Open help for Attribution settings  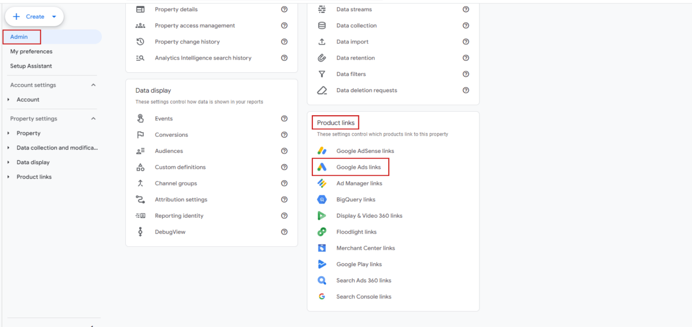(284, 199)
